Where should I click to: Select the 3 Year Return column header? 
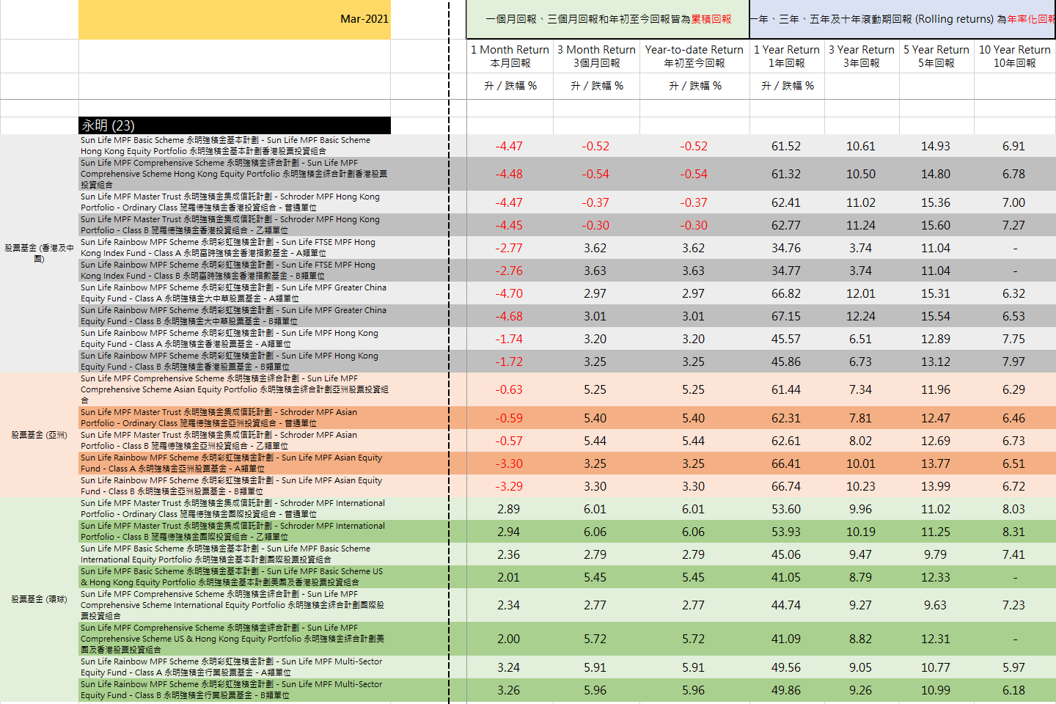862,56
